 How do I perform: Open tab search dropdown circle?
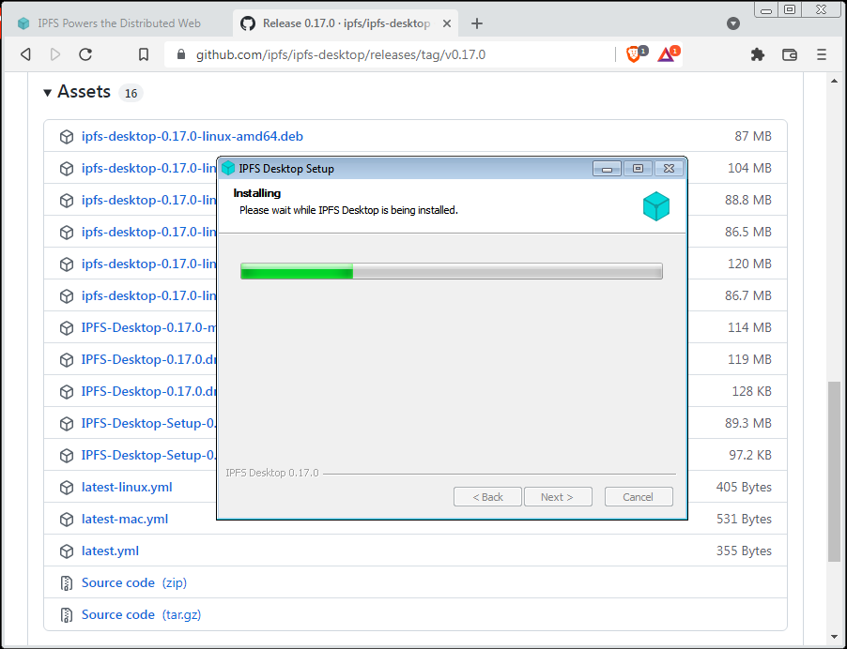click(x=733, y=23)
